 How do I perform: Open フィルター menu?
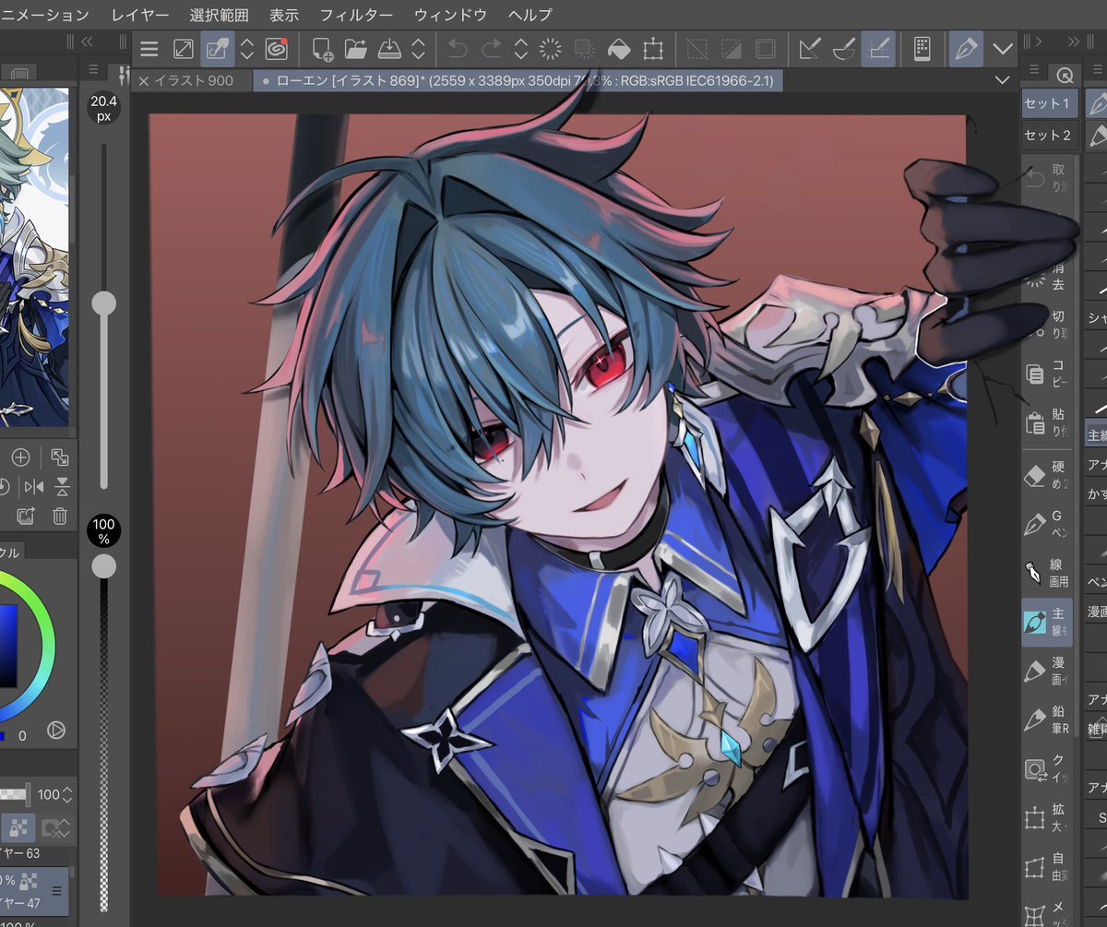[x=356, y=15]
